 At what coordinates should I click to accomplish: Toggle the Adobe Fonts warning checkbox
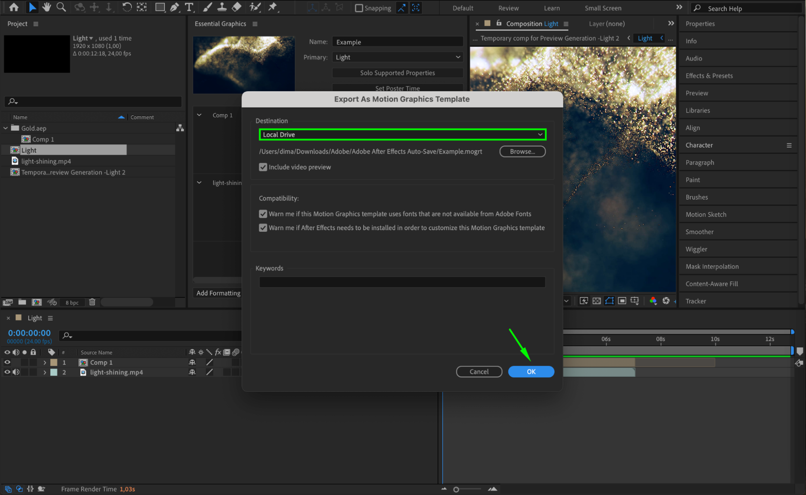coord(263,214)
